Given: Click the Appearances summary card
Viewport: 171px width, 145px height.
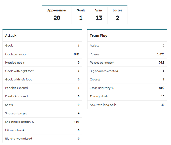Looking at the screenshot, I should (x=57, y=15).
